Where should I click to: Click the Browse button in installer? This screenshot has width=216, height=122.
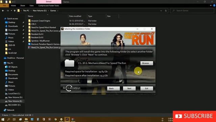click(x=146, y=63)
